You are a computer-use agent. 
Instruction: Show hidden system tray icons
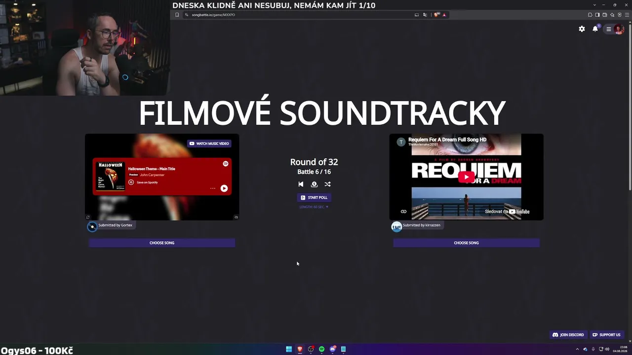577,349
